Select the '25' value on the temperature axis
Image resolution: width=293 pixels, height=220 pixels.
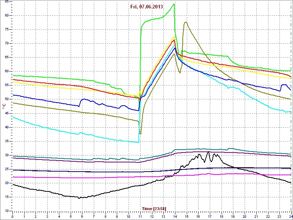coord(6,169)
